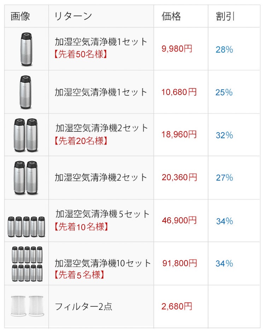Click the 28% discount value
Screen dimensions: 265x330
click(224, 50)
